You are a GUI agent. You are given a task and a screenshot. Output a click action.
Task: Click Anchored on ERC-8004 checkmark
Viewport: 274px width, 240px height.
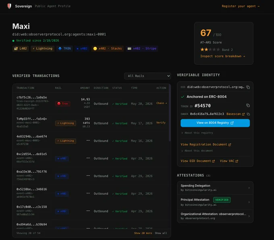[183, 97]
